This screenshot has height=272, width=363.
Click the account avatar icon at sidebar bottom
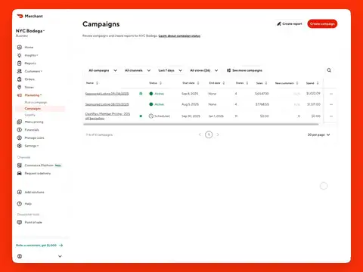coord(20,256)
